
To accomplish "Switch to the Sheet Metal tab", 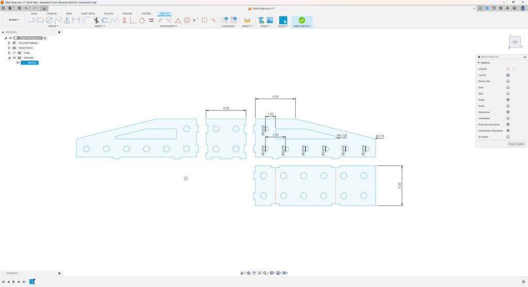I will pos(88,14).
